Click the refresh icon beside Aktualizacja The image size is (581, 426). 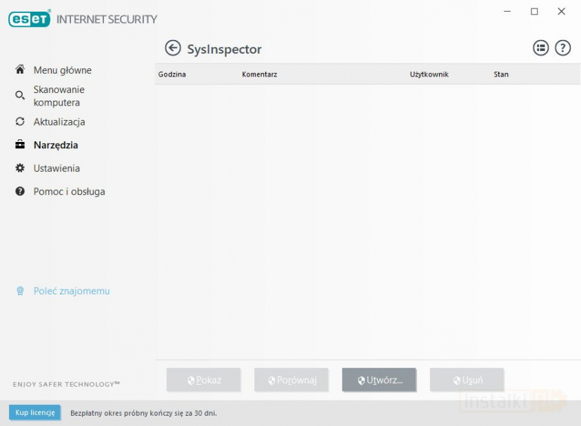pyautogui.click(x=20, y=122)
